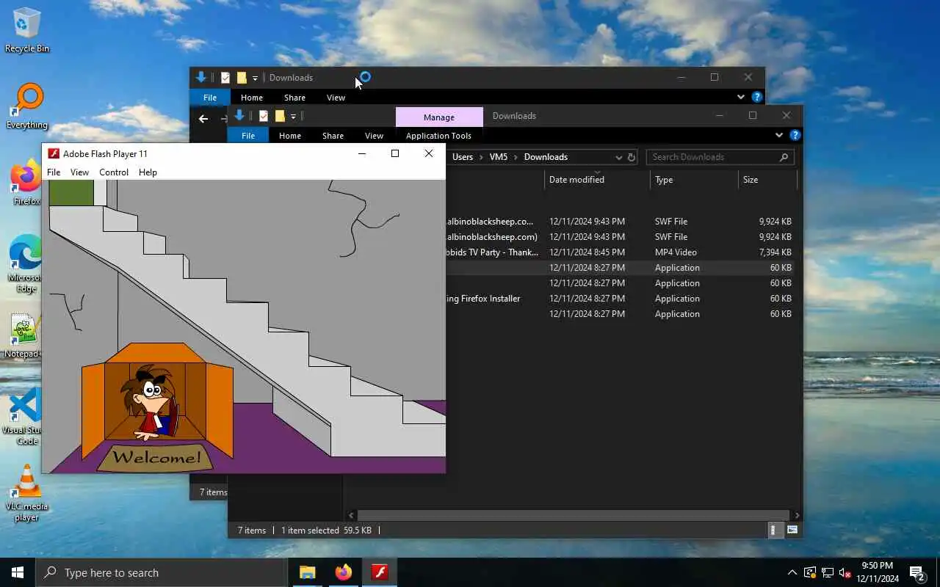Click Downloads in the address breadcrumb
This screenshot has width=940, height=587.
pos(546,157)
